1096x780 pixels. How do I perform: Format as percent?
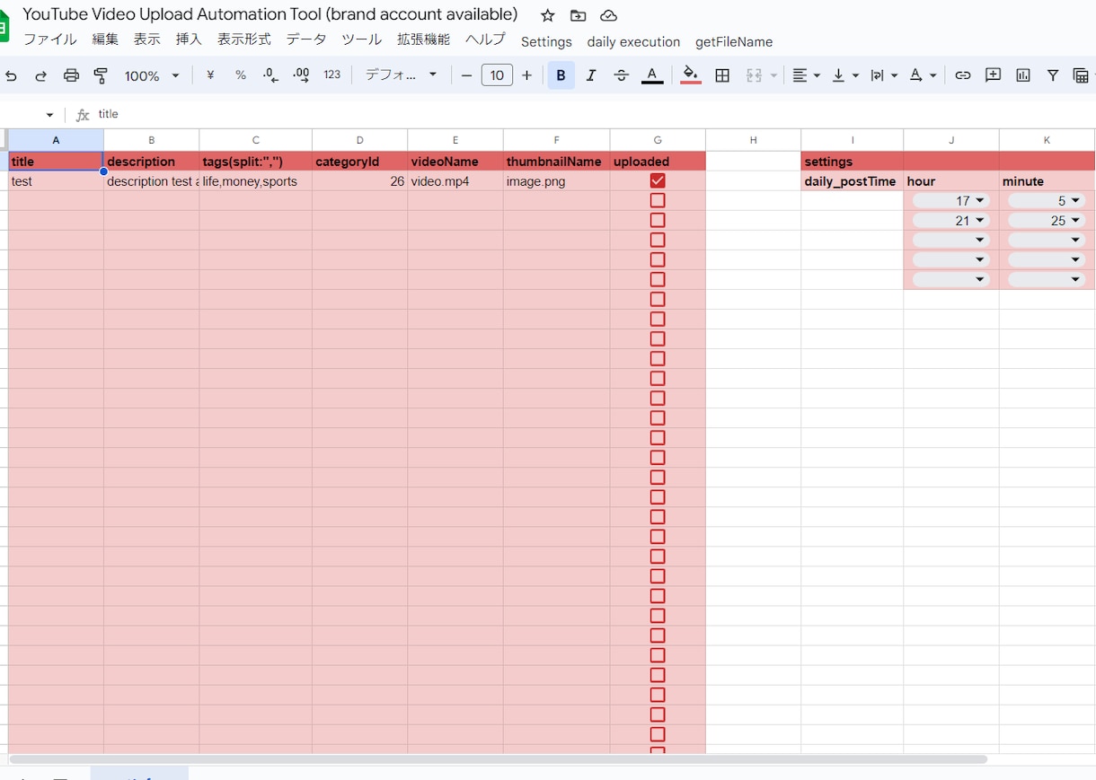point(241,75)
